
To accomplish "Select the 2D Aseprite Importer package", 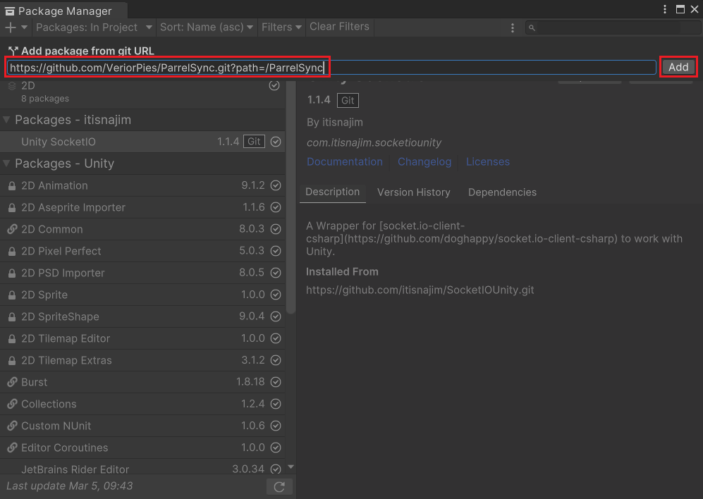I will tap(142, 207).
